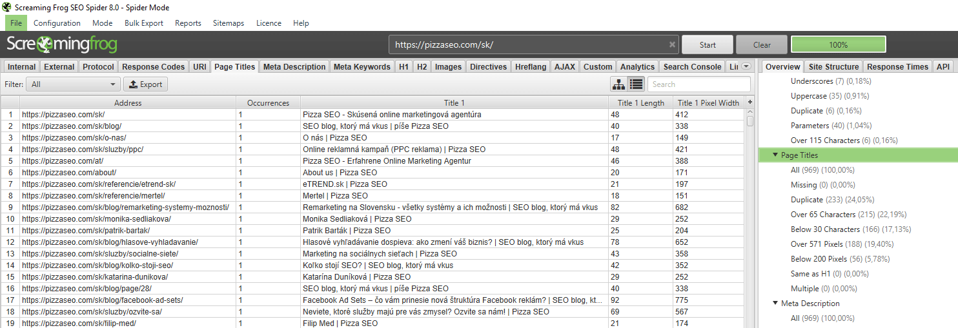Screen dimensions: 958x328
Task: Switch to the API tab
Action: (943, 66)
